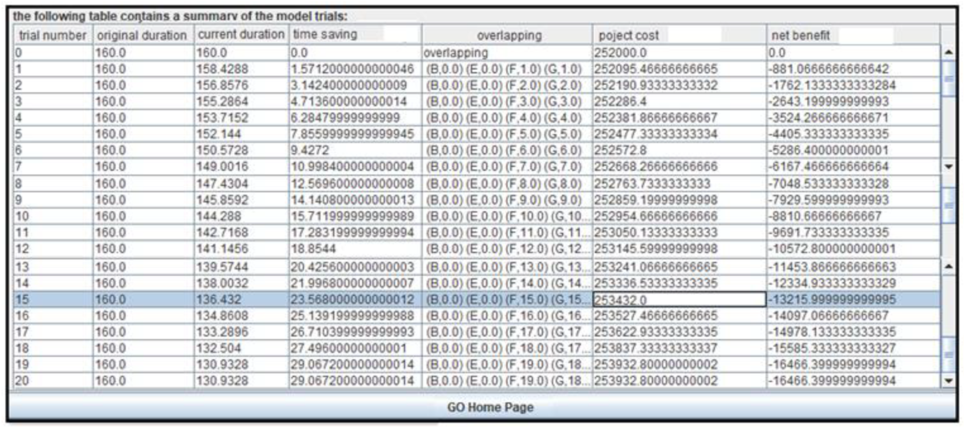Select the 'current duration' column header
This screenshot has width=964, height=428.
pyautogui.click(x=241, y=35)
